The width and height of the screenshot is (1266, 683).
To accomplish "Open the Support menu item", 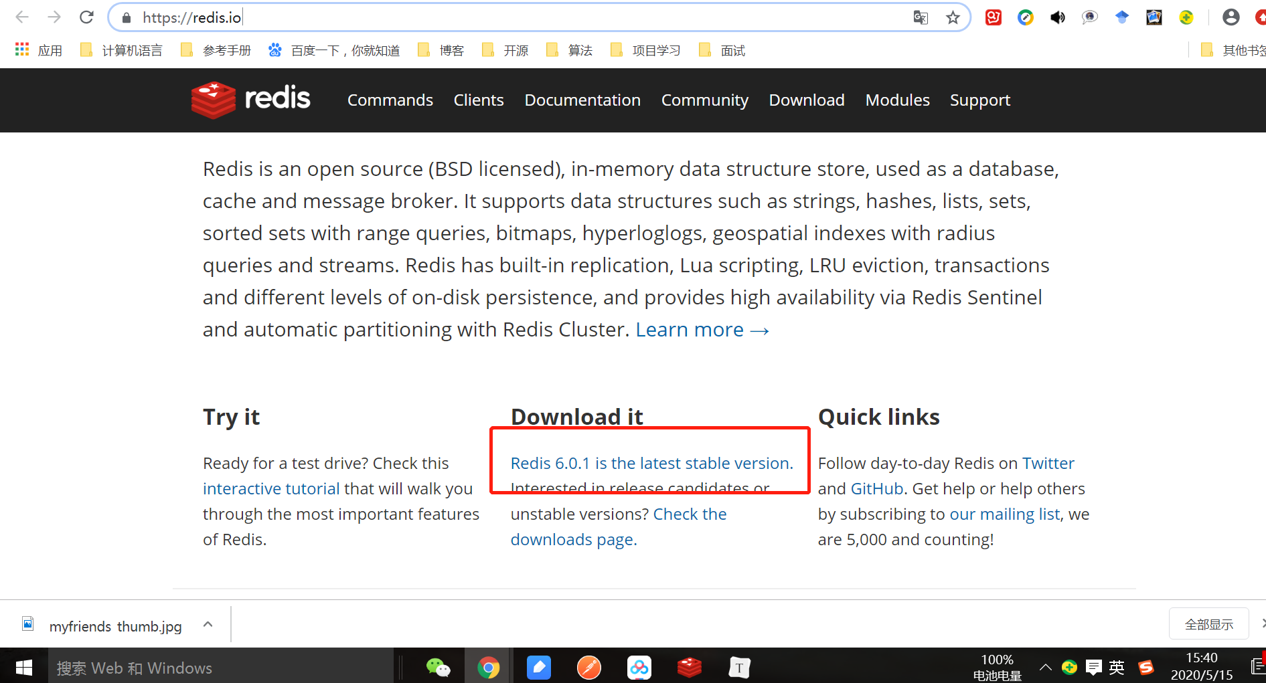I will pos(980,100).
